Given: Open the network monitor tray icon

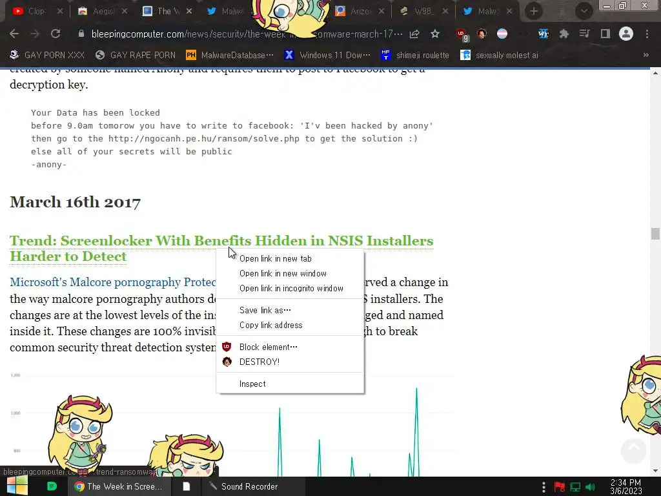Looking at the screenshot, I should 575,487.
